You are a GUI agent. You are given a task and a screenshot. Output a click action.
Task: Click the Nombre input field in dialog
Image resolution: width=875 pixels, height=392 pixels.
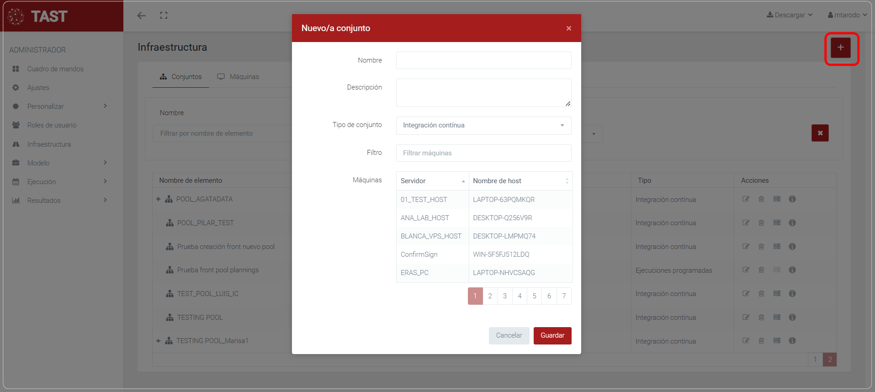coord(483,60)
